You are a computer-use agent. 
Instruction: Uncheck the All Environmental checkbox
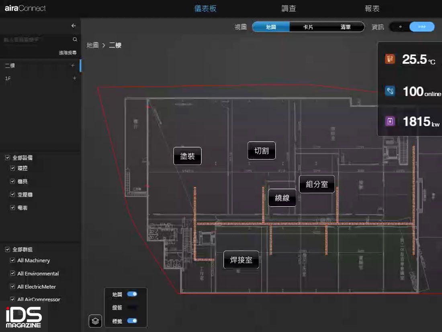(x=12, y=273)
